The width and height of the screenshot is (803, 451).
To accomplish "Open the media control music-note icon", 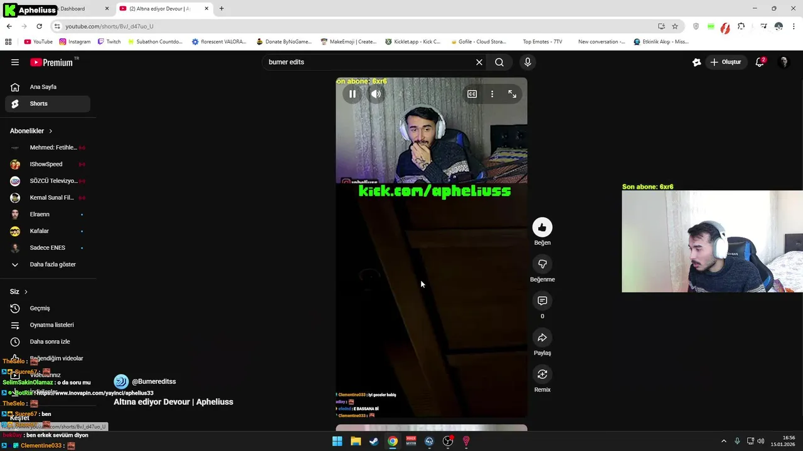I will [x=763, y=26].
